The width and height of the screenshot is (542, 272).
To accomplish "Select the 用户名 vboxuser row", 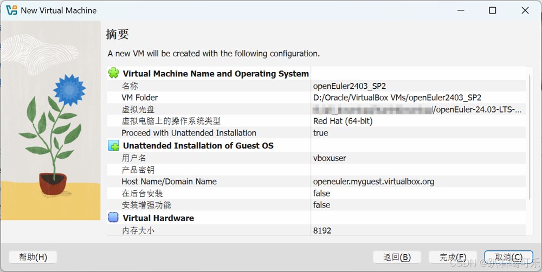I will (314, 158).
